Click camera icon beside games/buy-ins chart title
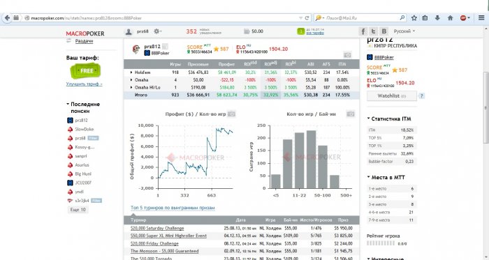 (x=351, y=114)
